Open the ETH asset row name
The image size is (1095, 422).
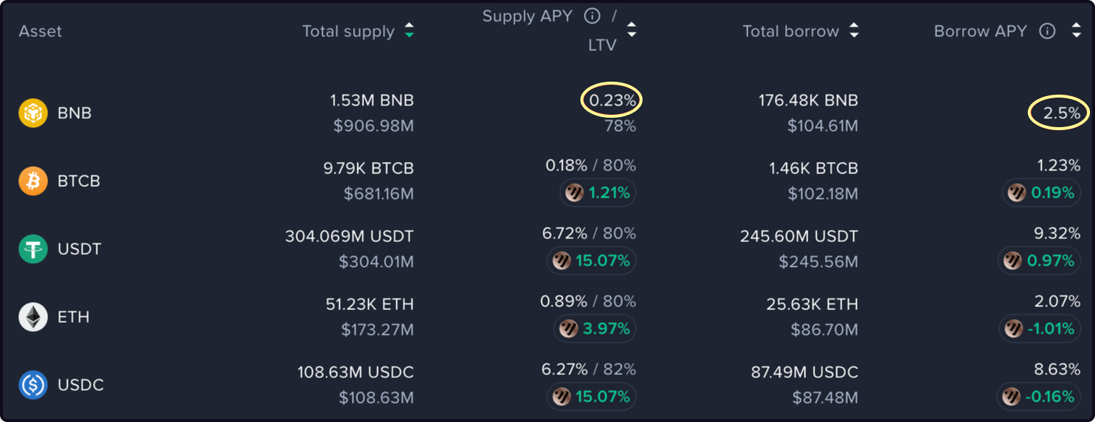click(x=73, y=317)
